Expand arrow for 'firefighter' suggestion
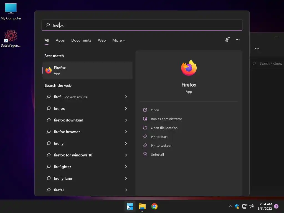This screenshot has height=213, width=284. (x=126, y=167)
